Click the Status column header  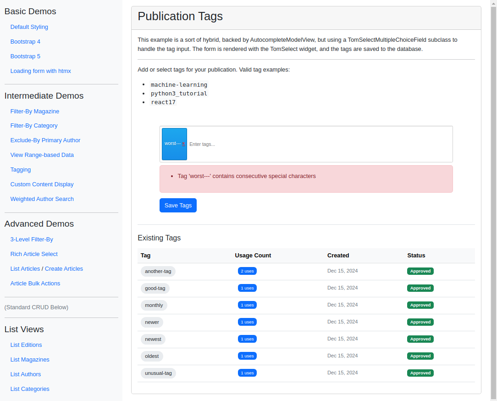click(x=416, y=256)
